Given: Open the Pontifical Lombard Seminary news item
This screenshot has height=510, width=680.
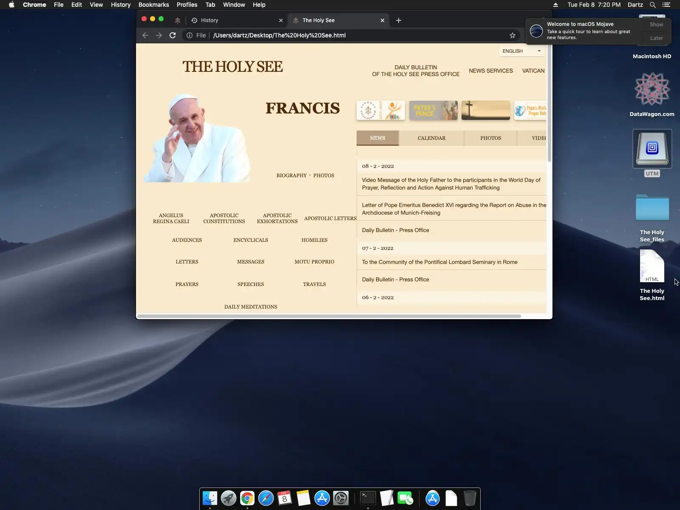Looking at the screenshot, I should 439,262.
